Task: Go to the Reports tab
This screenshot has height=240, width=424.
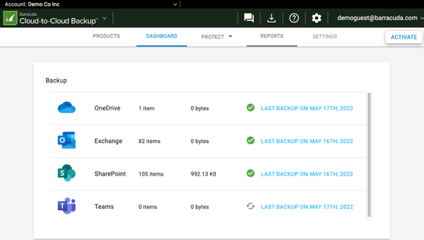Action: pyautogui.click(x=272, y=36)
